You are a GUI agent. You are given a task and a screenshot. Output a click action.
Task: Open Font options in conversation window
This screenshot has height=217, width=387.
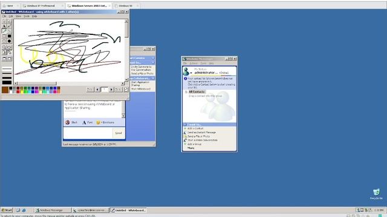coord(87,122)
